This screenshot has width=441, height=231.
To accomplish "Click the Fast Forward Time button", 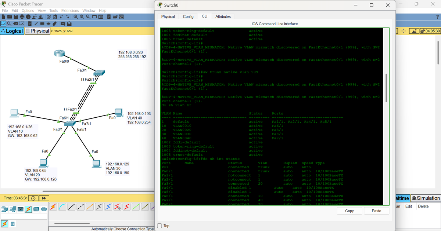I will [x=44, y=198].
